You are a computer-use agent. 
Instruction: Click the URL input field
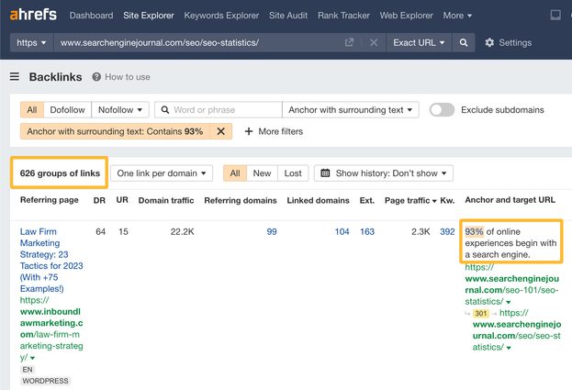click(x=197, y=42)
